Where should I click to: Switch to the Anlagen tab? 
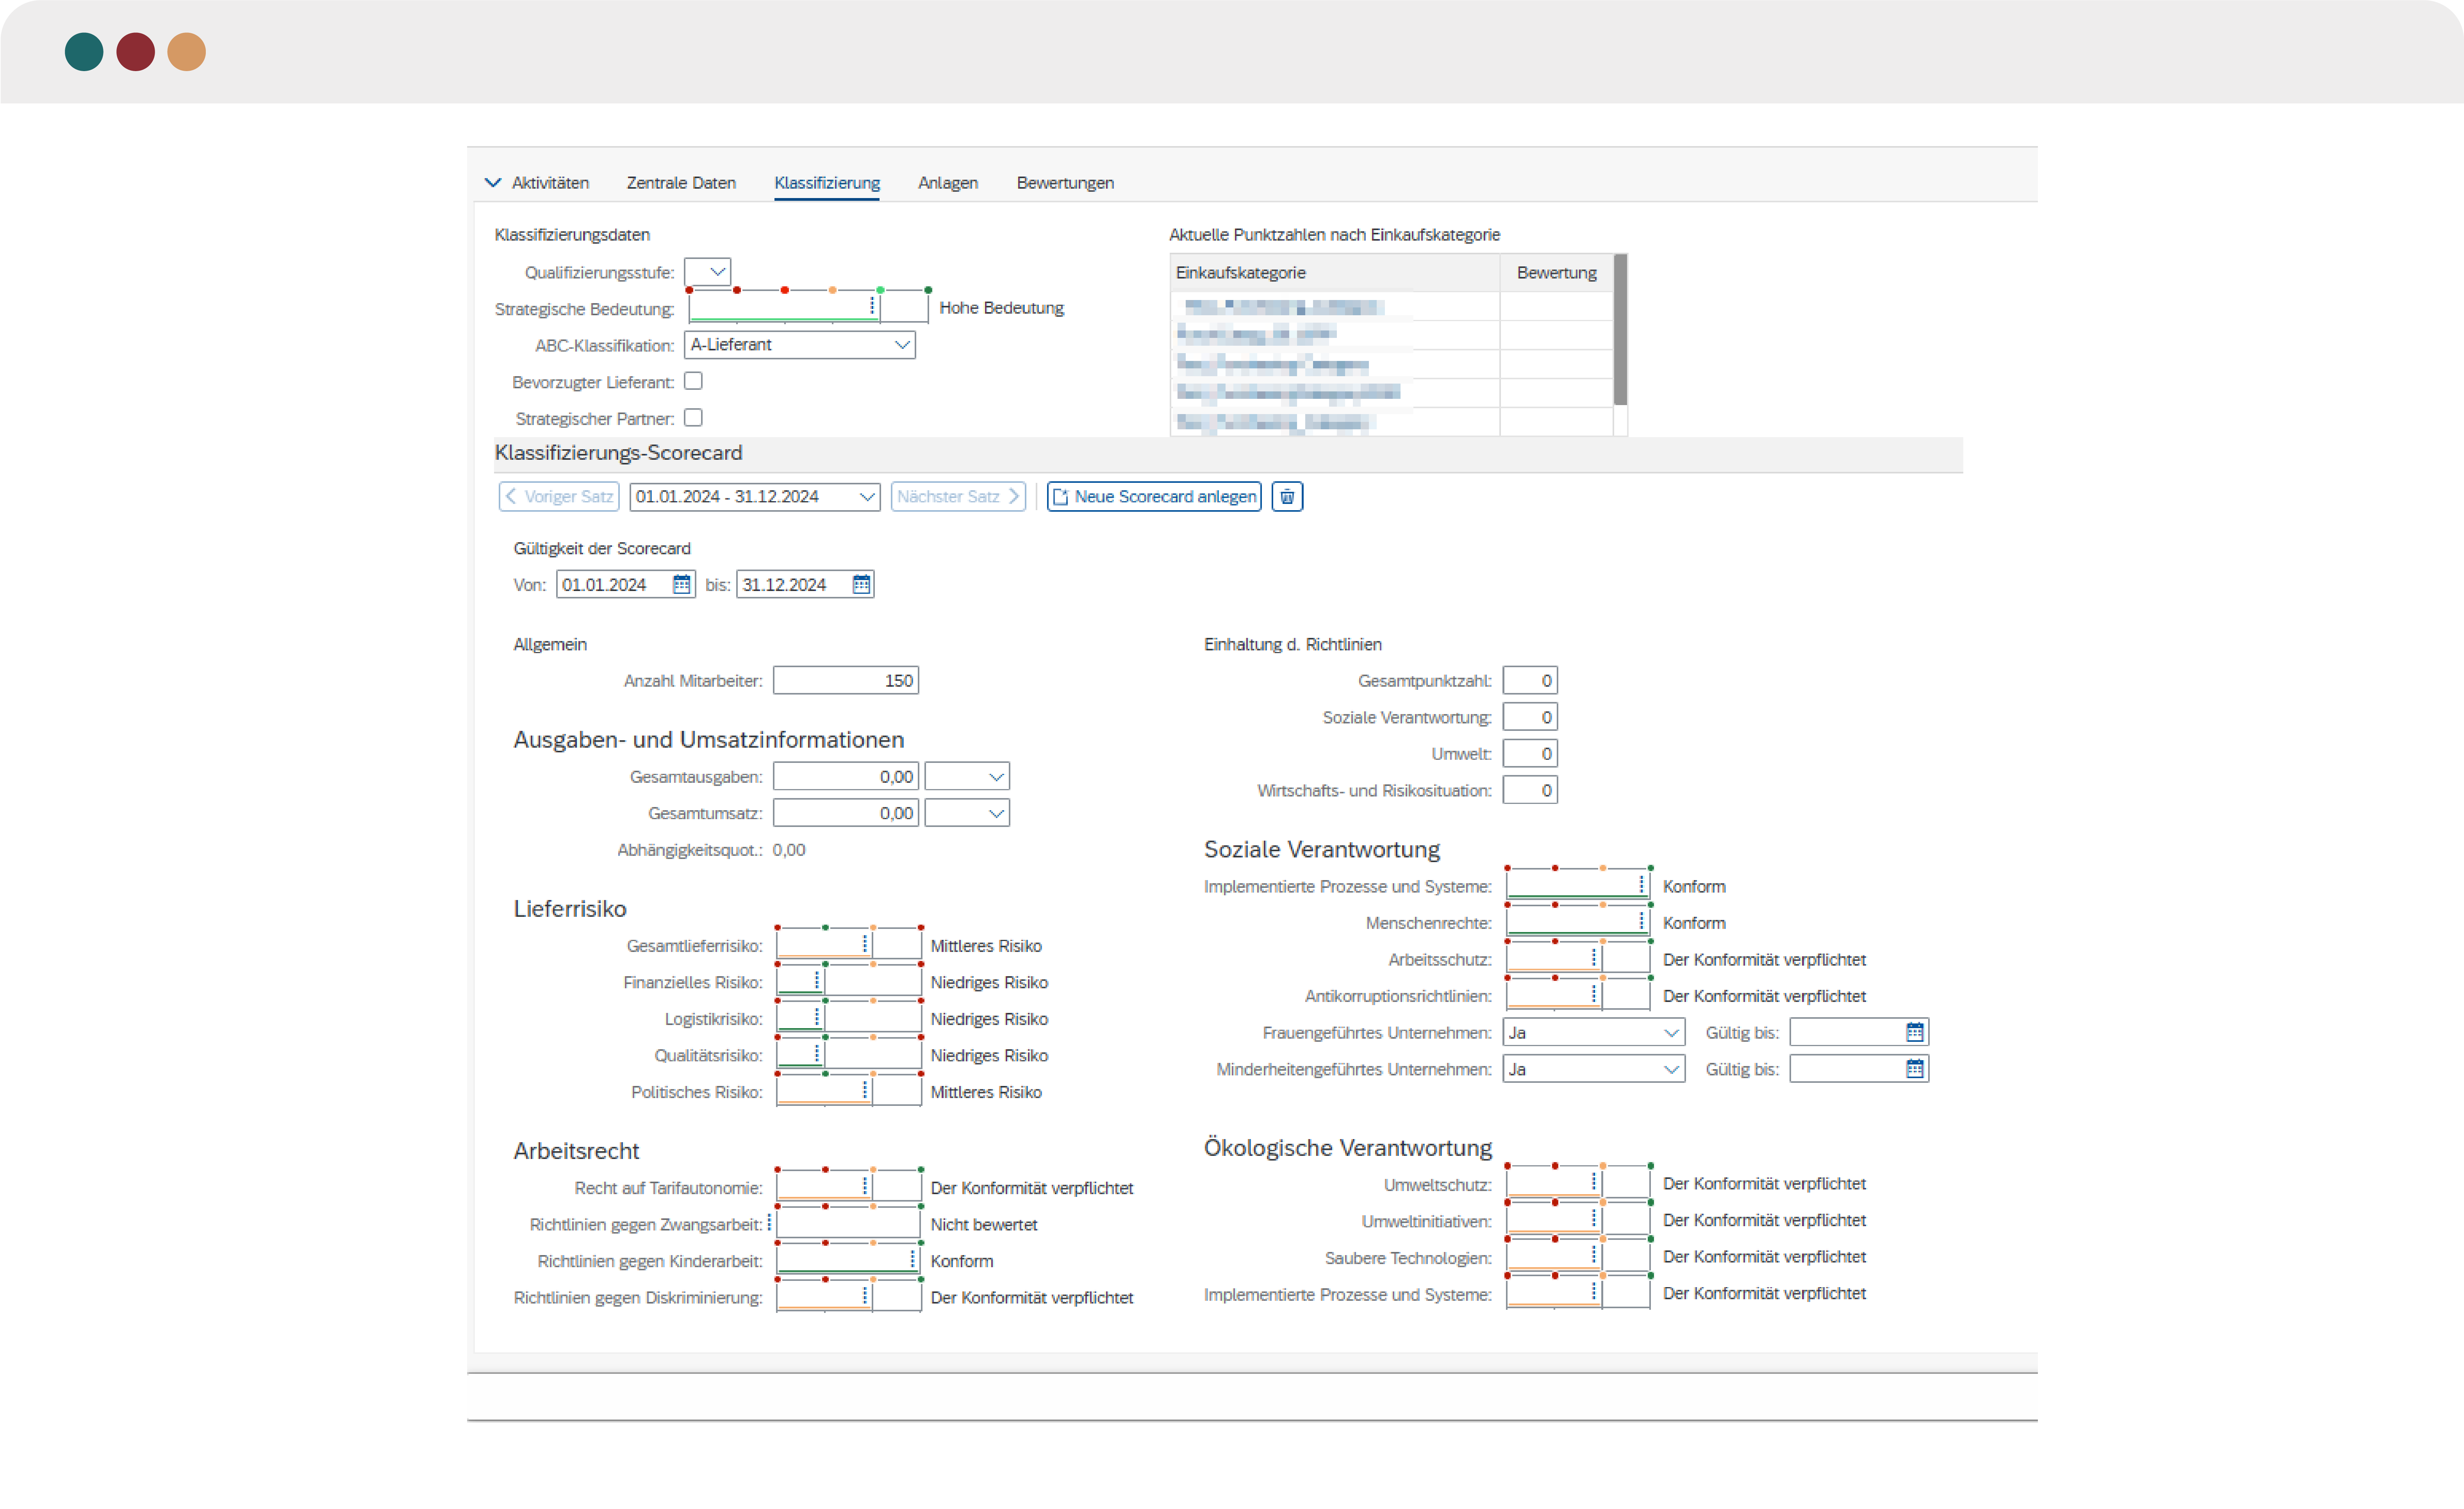[x=948, y=183]
